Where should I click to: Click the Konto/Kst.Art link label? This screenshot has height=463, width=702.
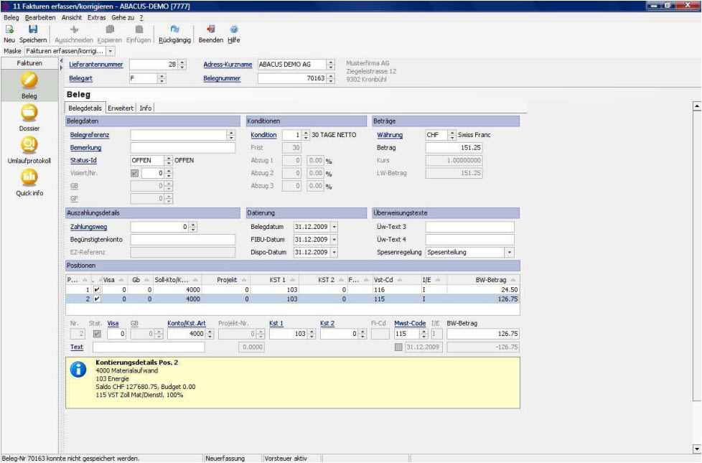click(x=187, y=323)
